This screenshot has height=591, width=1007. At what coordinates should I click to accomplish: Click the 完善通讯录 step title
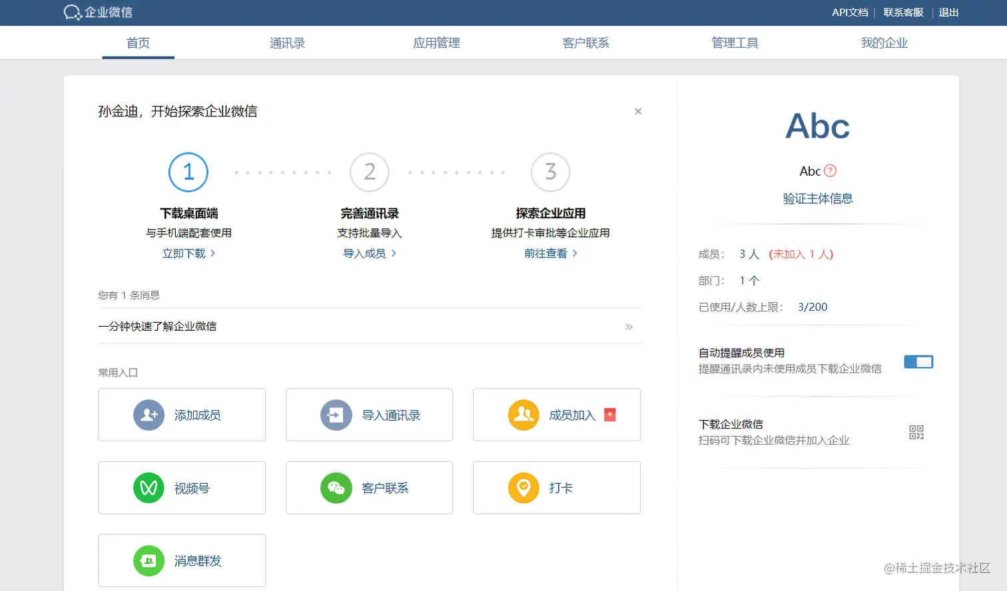(370, 213)
